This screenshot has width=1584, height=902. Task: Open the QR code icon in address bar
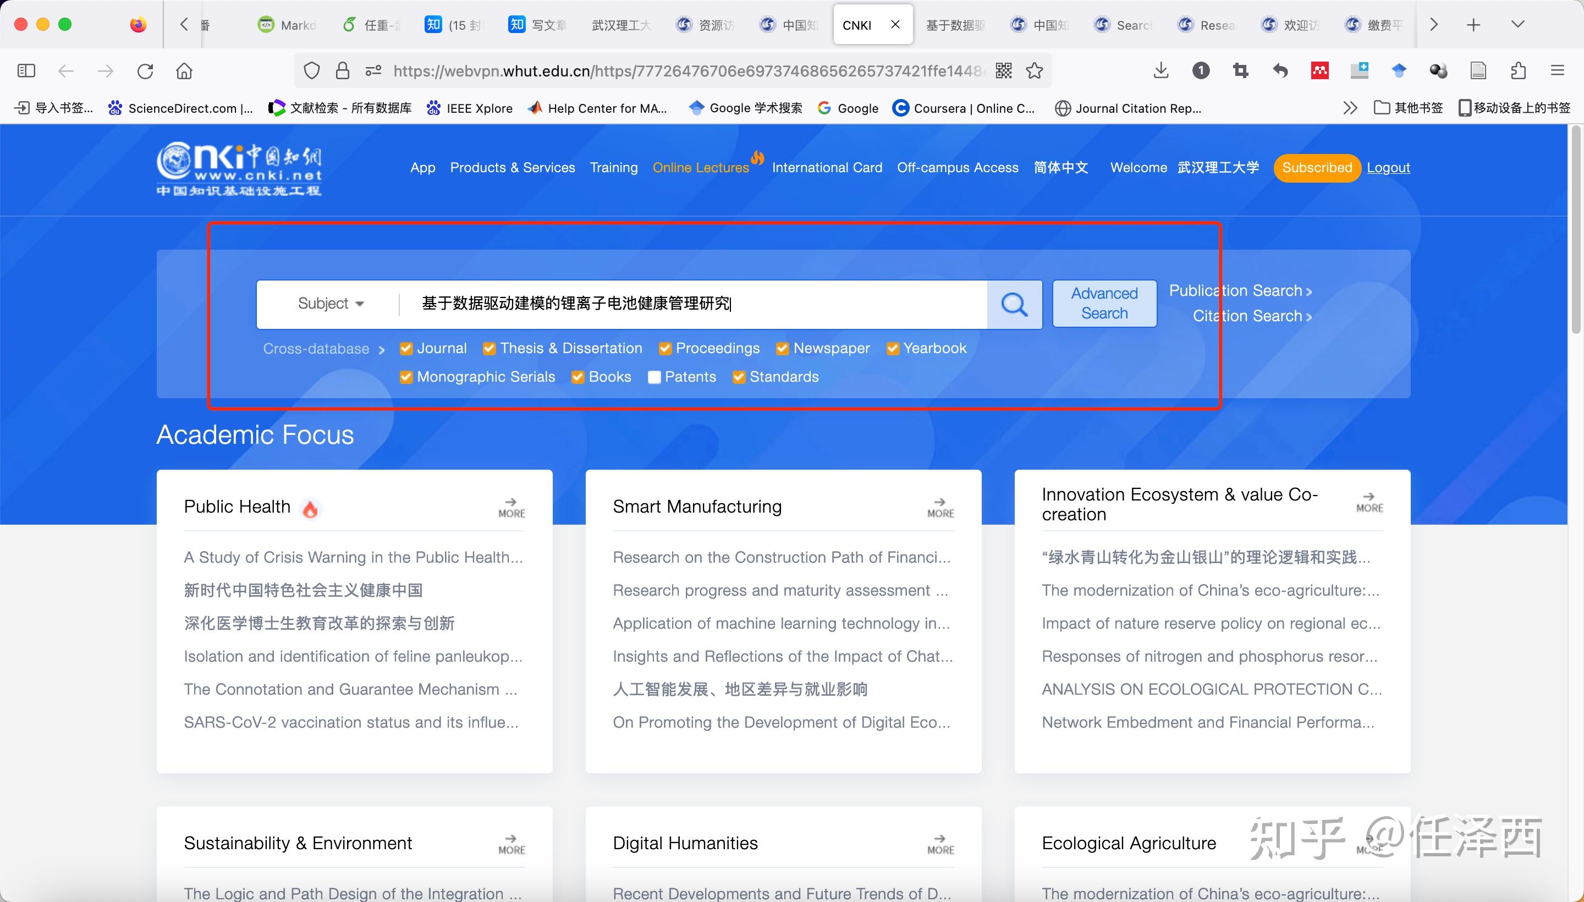click(x=1004, y=71)
